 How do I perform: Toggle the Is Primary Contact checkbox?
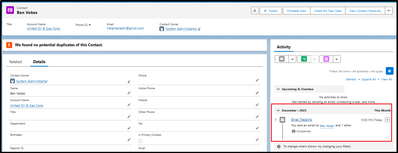coord(140,141)
